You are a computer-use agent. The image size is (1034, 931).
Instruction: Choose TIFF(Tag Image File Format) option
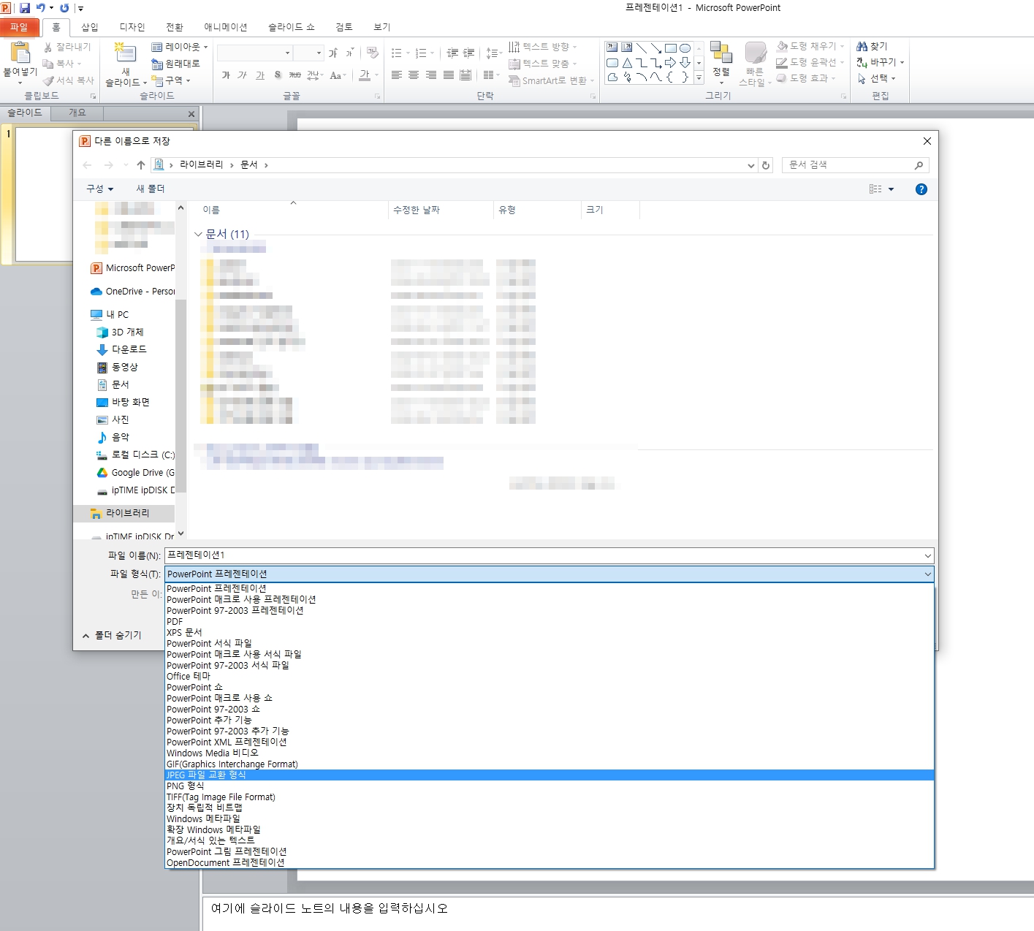(550, 797)
